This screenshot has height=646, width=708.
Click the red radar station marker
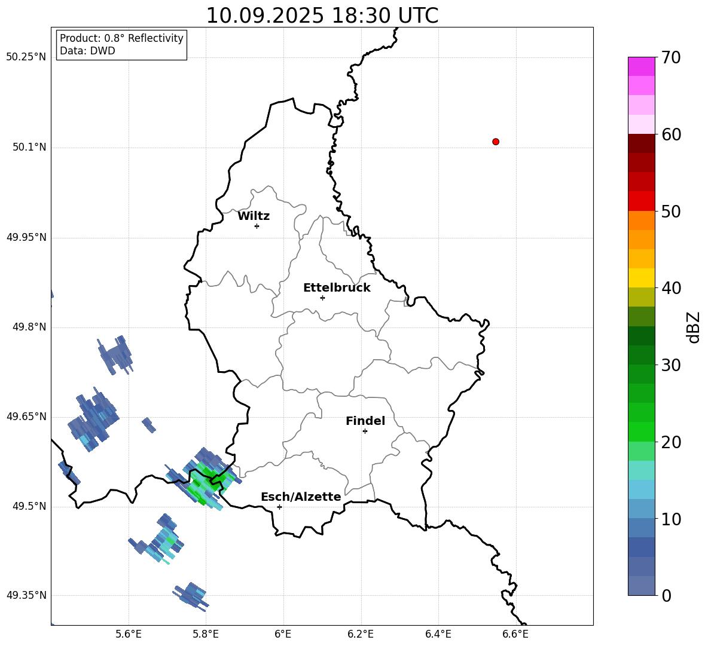coord(496,142)
